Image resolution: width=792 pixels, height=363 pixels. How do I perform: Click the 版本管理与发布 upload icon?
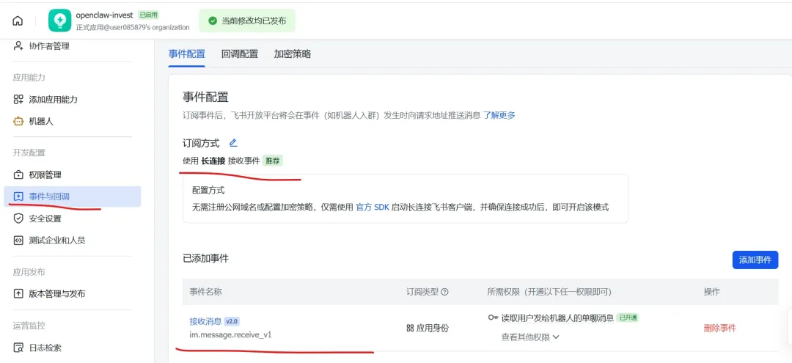pyautogui.click(x=18, y=294)
